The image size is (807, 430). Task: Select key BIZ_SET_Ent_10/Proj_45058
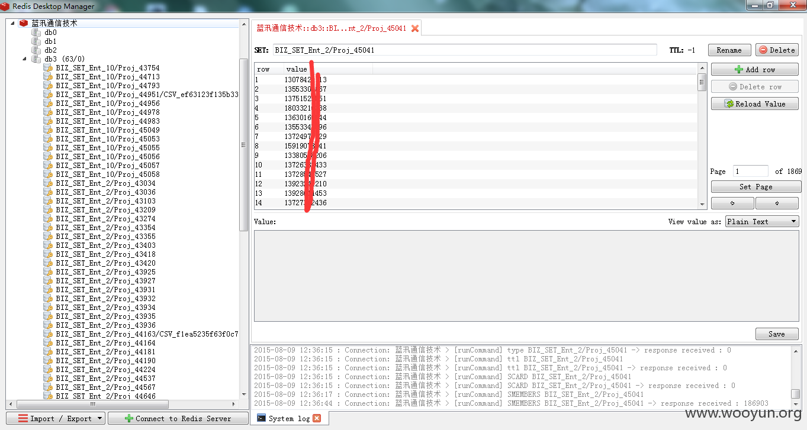click(x=108, y=174)
